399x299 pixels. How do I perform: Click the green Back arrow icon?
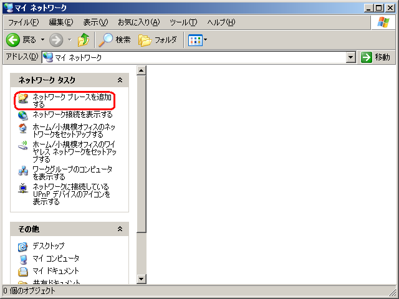13,40
